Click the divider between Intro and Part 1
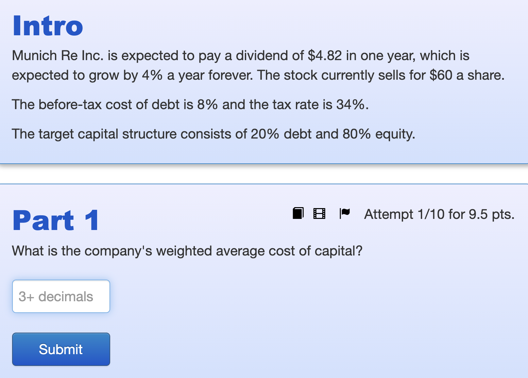The height and width of the screenshot is (378, 528). [x=264, y=173]
